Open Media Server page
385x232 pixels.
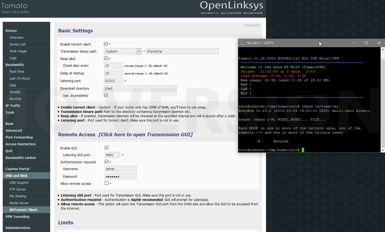point(26,203)
